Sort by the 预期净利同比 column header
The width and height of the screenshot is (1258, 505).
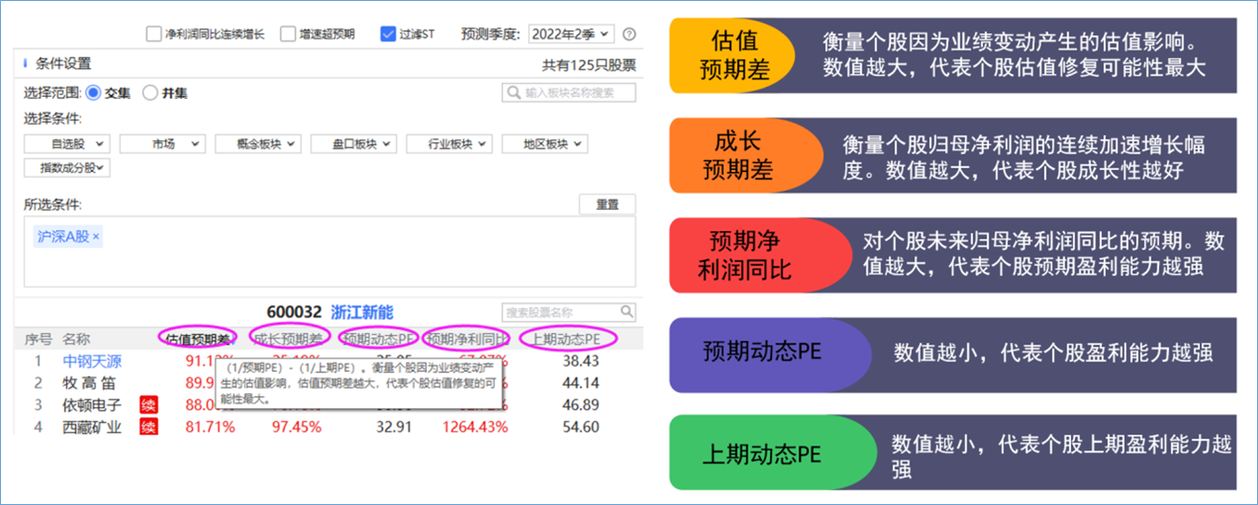pos(468,338)
